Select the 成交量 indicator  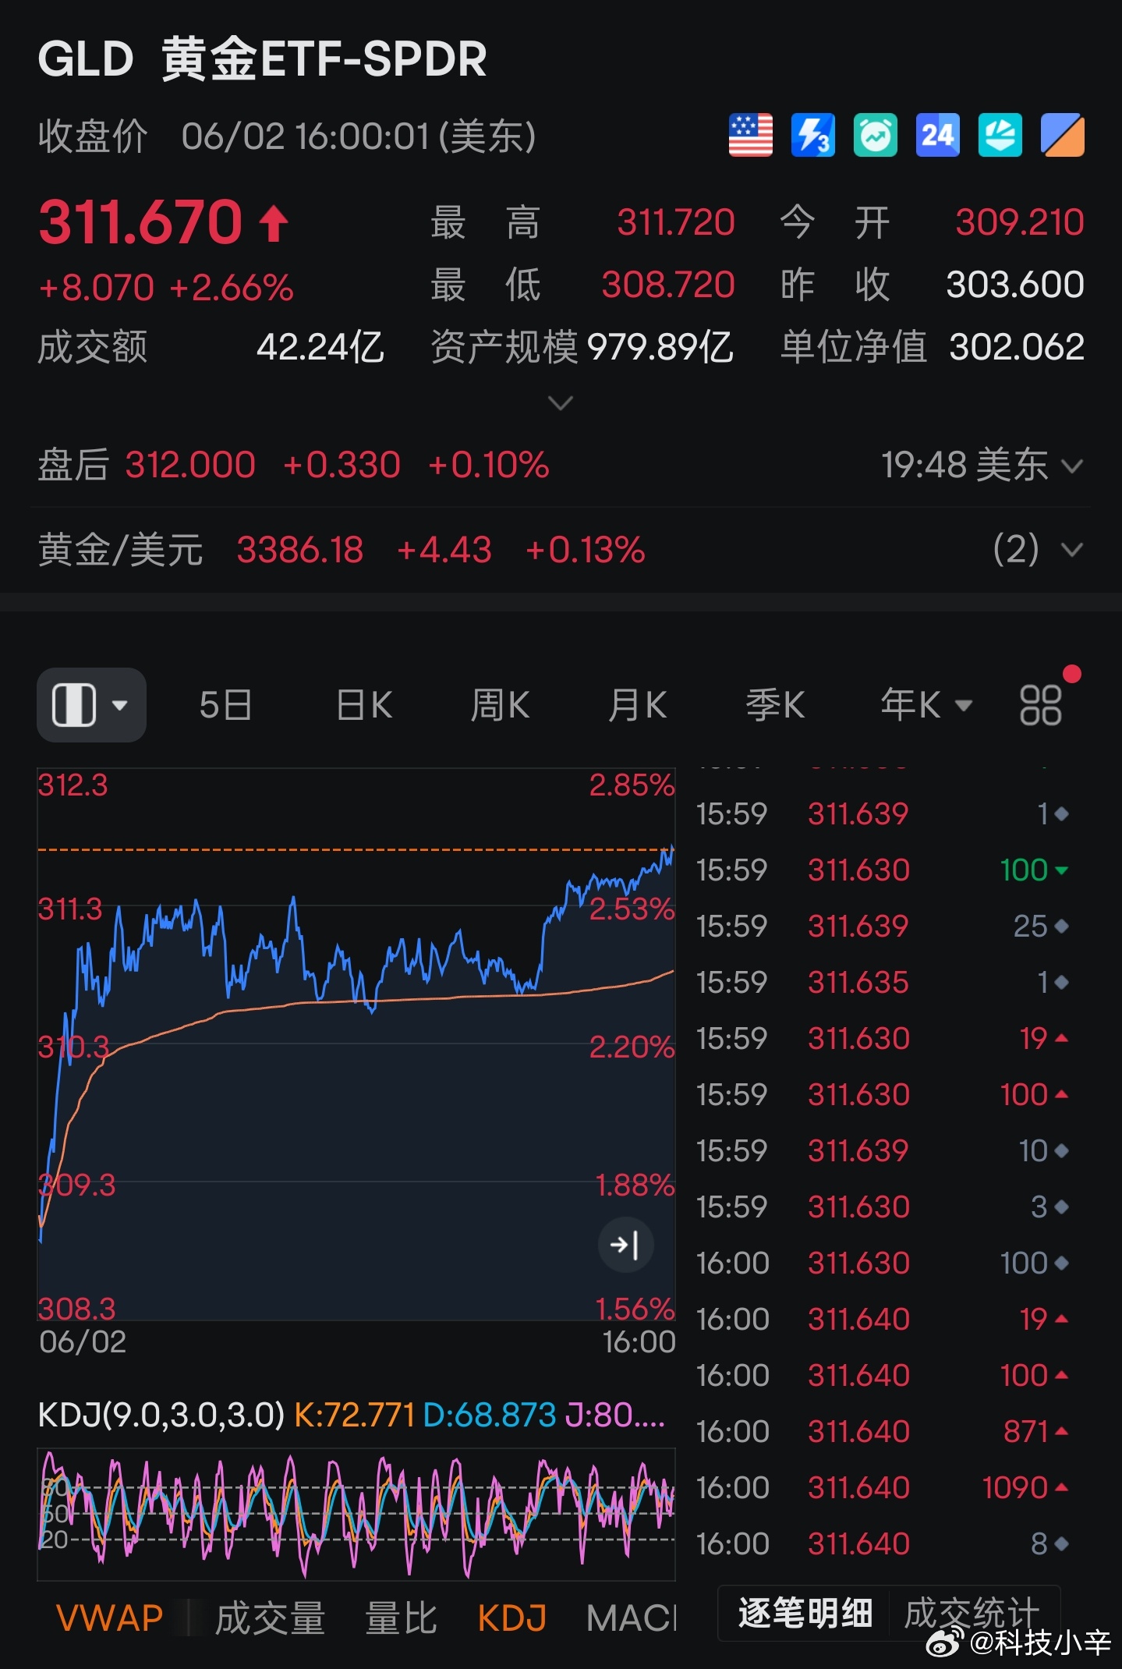(270, 1618)
